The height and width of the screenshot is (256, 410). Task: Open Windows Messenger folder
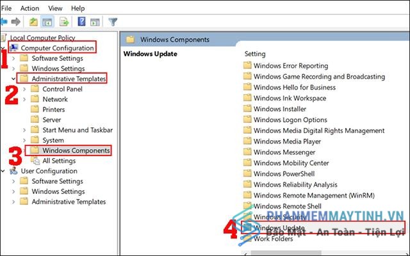coord(284,152)
